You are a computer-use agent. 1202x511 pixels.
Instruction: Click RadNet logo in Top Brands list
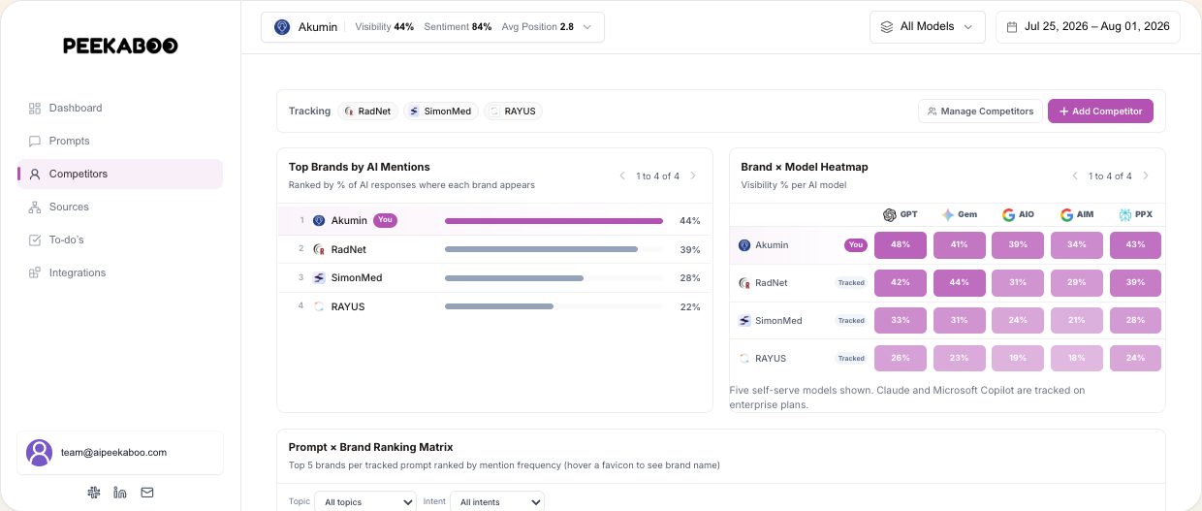point(319,249)
